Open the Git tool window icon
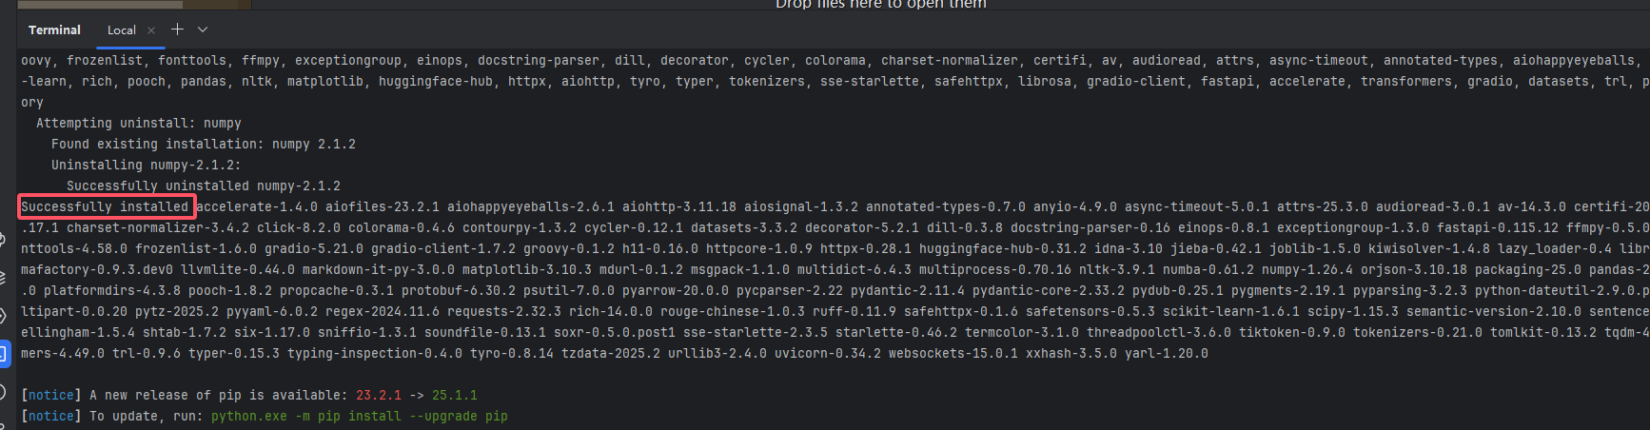This screenshot has height=430, width=1650. [3, 424]
